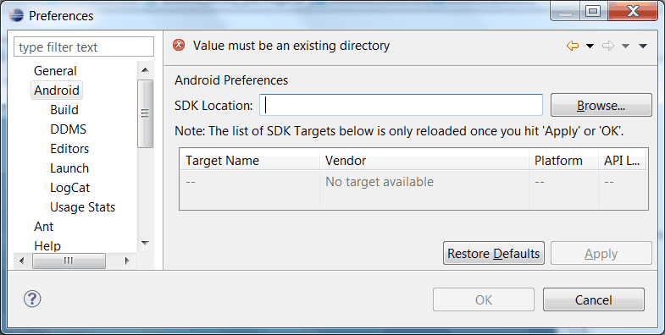Click tree horizontal scrollbar right arrow
Image resolution: width=665 pixels, height=335 pixels.
coord(127,261)
